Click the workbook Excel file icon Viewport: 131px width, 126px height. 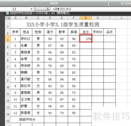click(x=7, y=13)
